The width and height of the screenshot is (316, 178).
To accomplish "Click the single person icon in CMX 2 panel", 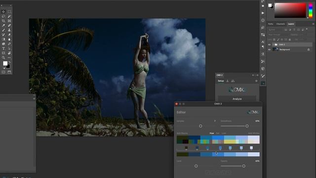I will click(x=228, y=81).
